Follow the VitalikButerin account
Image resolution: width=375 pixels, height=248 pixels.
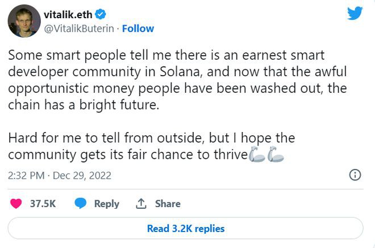click(138, 28)
